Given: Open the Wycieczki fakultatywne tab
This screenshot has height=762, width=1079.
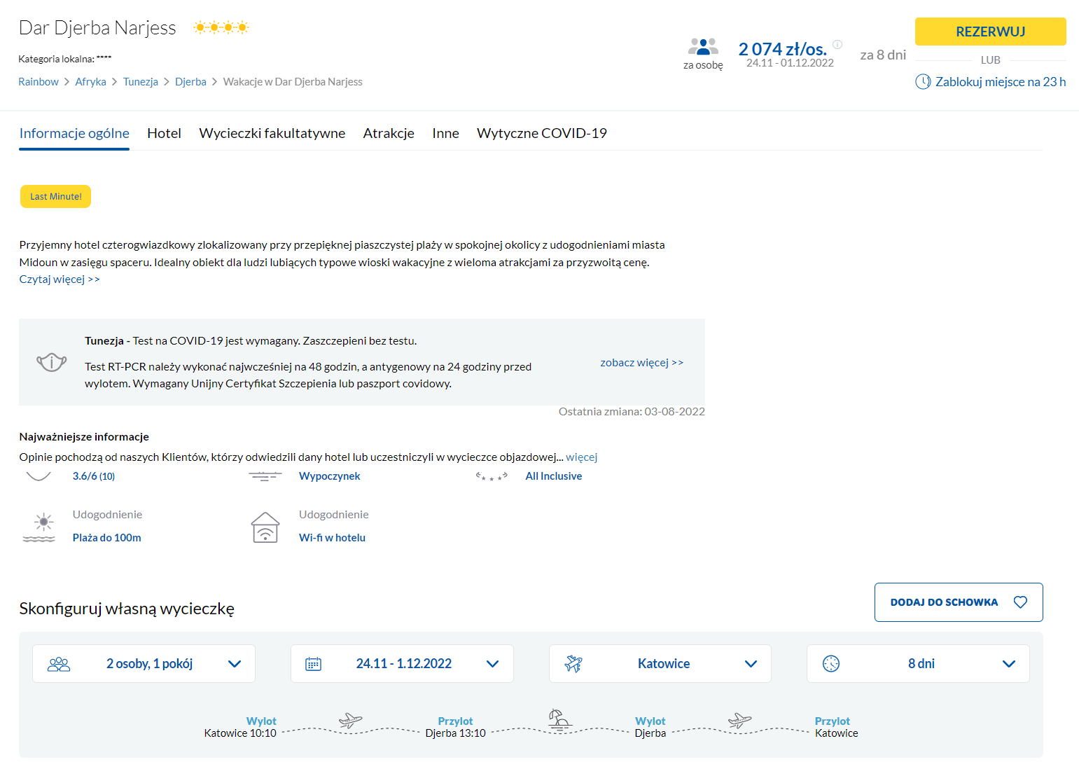Looking at the screenshot, I should [272, 133].
